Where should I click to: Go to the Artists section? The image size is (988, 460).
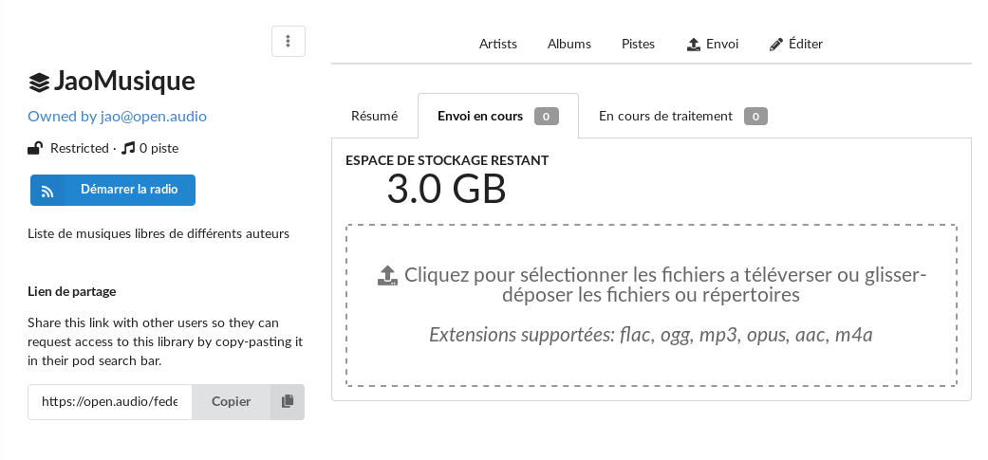click(x=497, y=44)
